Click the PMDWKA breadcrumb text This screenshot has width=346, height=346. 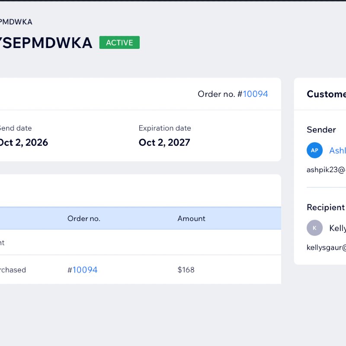tap(16, 22)
